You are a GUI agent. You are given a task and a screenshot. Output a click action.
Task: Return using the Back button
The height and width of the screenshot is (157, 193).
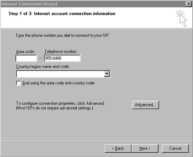(x=118, y=148)
